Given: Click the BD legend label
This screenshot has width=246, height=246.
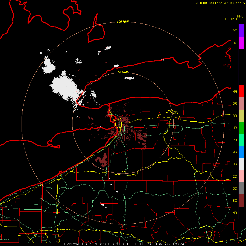Looking at the screenshot, I should pyautogui.click(x=235, y=116).
